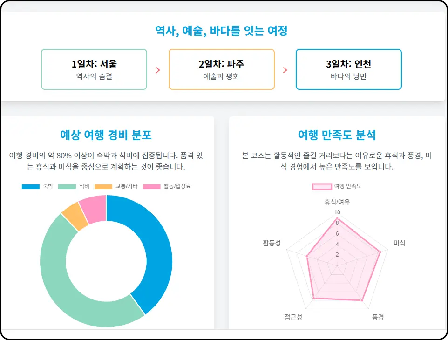
Task: Click the chevron after the 2일차 파주 card
Action: point(285,69)
